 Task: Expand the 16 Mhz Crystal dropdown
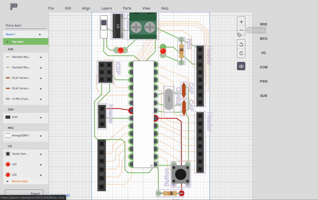click(41, 99)
